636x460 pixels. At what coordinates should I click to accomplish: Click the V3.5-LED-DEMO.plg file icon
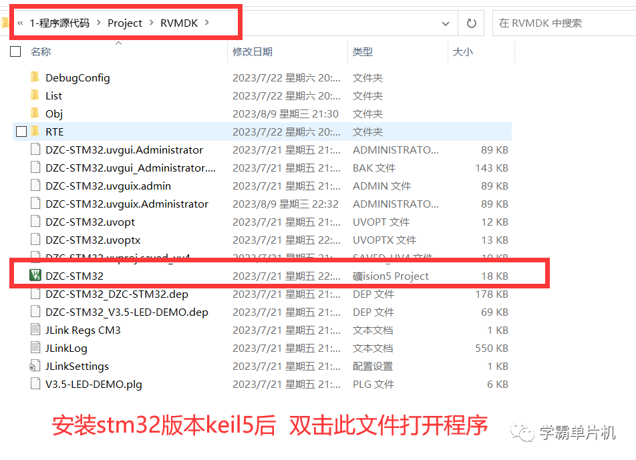click(x=35, y=384)
